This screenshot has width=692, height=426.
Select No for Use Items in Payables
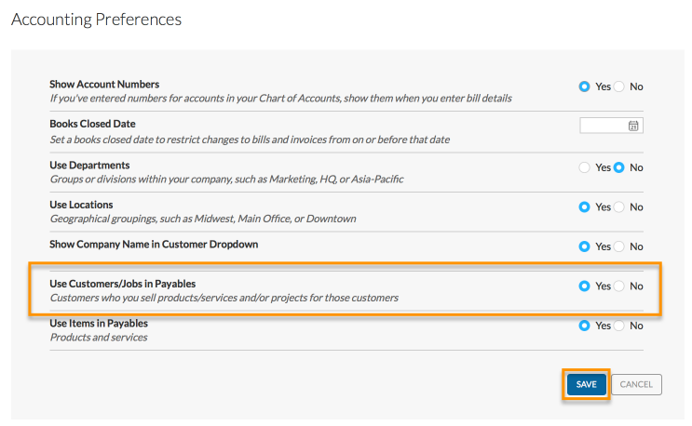click(619, 326)
